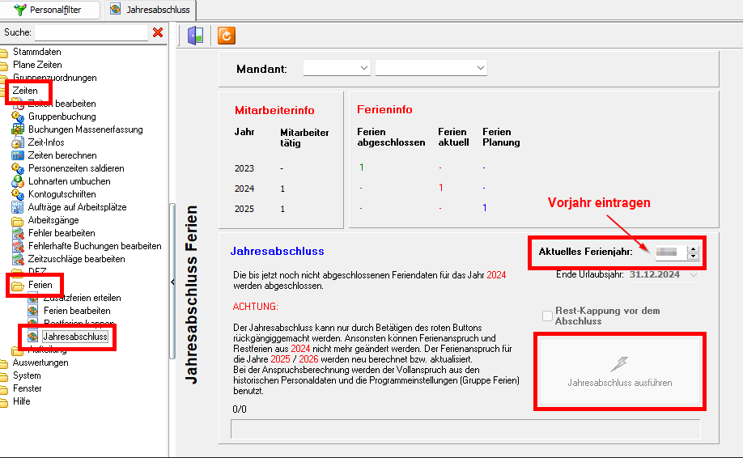This screenshot has height=458, width=743.
Task: Select Zeiten berechnen calculator item
Action: coord(62,155)
